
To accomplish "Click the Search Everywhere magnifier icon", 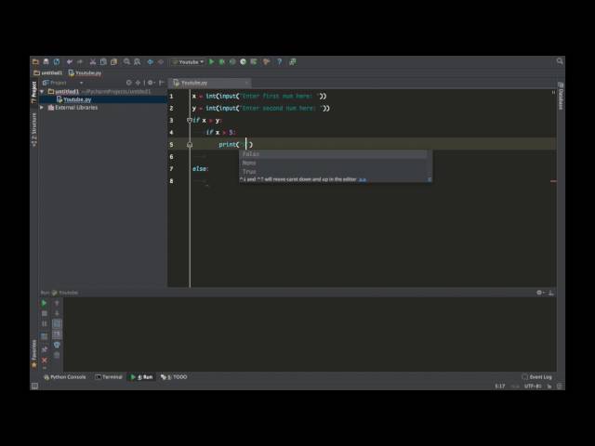I will click(x=560, y=61).
